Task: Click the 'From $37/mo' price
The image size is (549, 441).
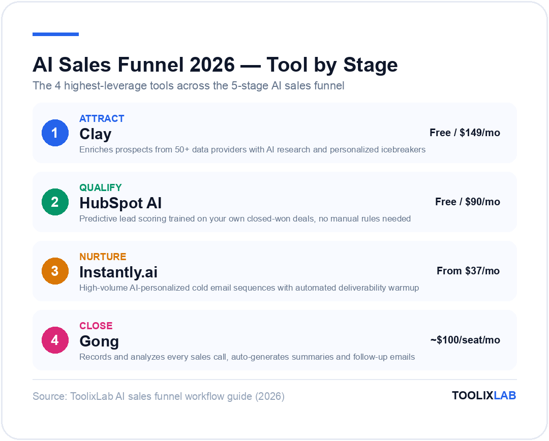Action: click(x=468, y=271)
